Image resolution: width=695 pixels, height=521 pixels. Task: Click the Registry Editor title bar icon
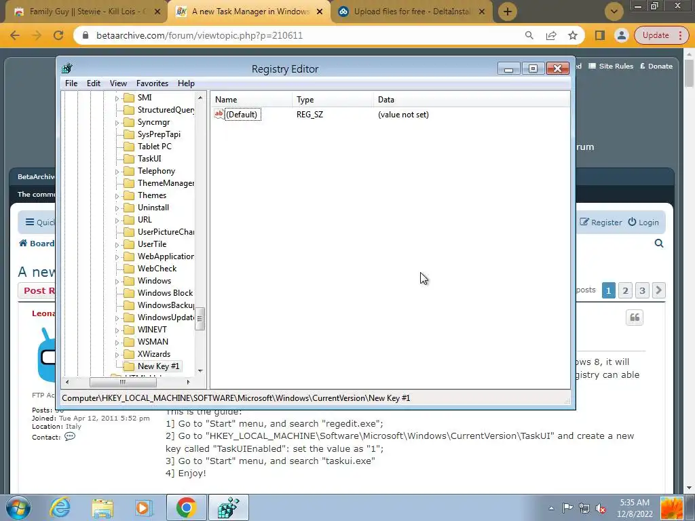[x=67, y=69]
